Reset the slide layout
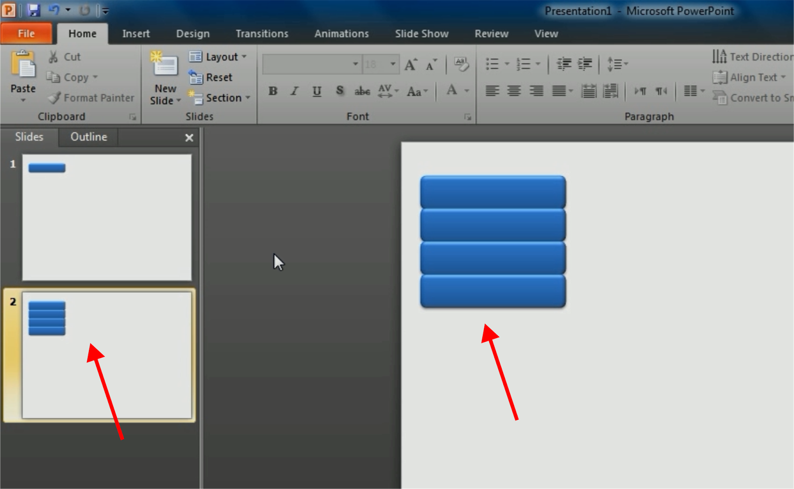This screenshot has height=489, width=794. click(x=210, y=77)
